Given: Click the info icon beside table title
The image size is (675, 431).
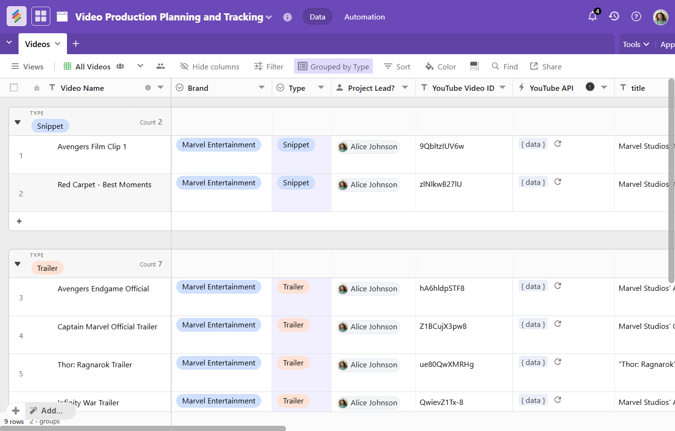Looking at the screenshot, I should [287, 17].
